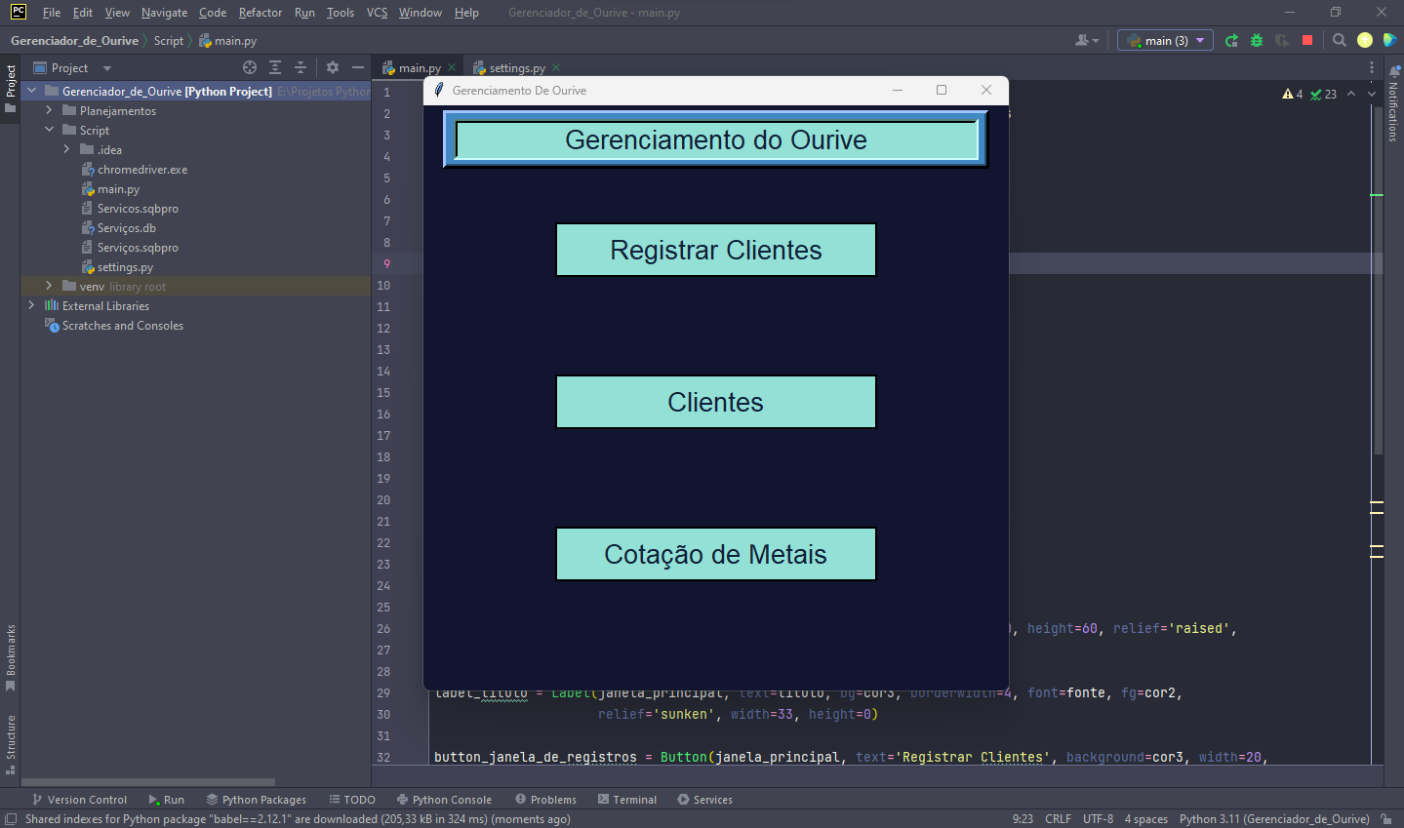Open the Python Console
This screenshot has width=1404, height=828.
coord(444,799)
